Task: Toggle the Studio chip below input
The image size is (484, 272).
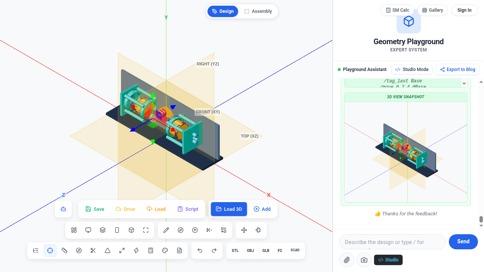Action: coord(388,260)
